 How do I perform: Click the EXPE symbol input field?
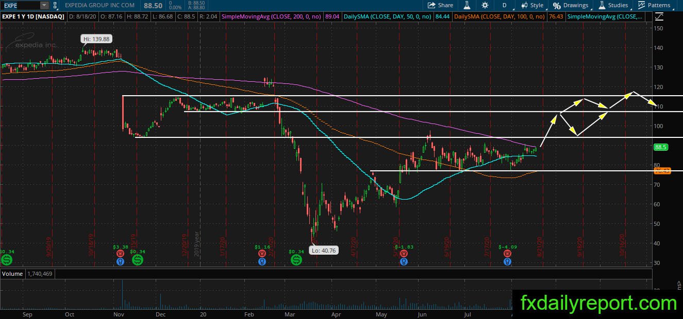20,5
